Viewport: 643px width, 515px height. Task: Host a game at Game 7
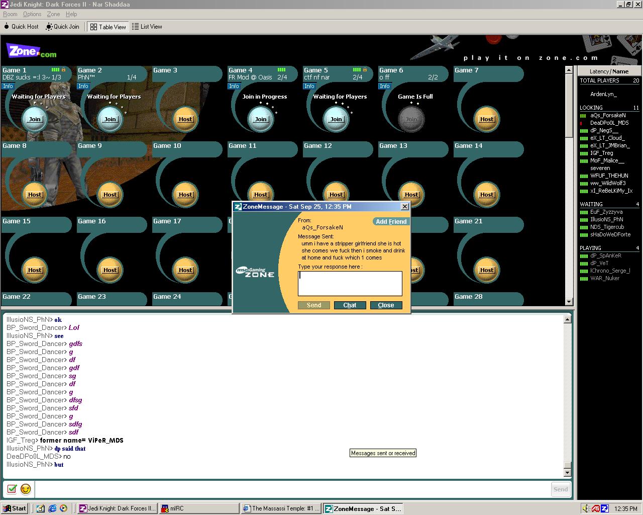click(487, 119)
